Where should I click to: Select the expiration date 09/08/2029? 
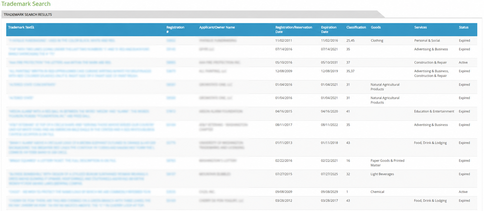pos(329,192)
